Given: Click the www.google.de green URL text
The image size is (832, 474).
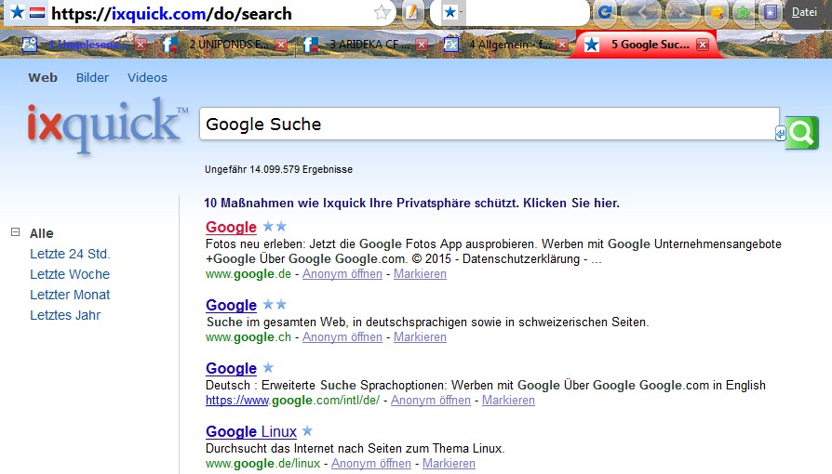Looking at the screenshot, I should click(248, 273).
